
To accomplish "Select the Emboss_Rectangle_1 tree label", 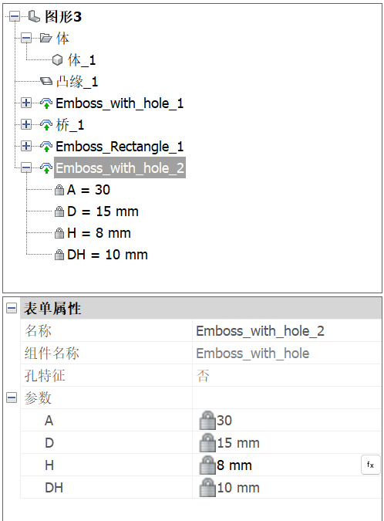I will [x=120, y=147].
